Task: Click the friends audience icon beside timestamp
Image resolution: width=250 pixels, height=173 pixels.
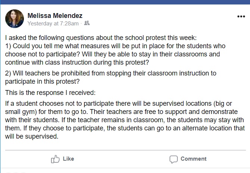Action: [x=87, y=24]
